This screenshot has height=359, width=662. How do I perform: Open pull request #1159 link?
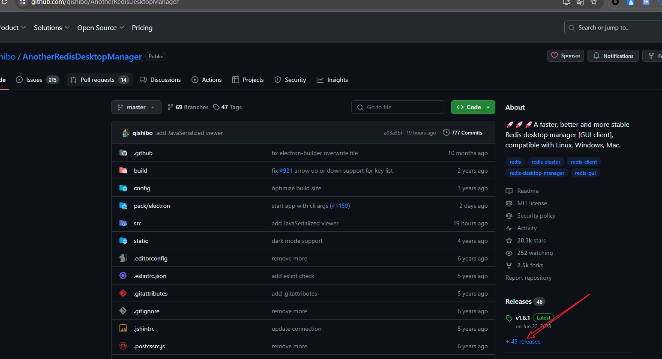point(340,206)
